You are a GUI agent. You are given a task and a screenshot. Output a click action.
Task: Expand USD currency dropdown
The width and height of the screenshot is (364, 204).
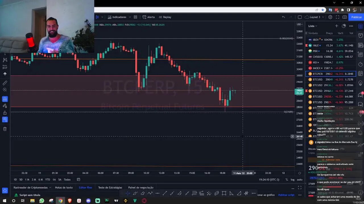click(x=299, y=24)
